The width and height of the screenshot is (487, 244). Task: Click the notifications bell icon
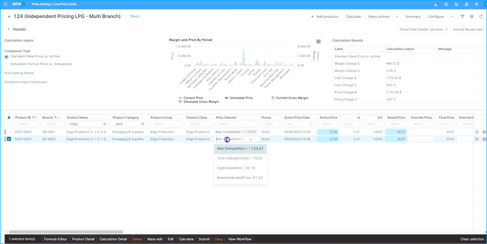pos(436,4)
